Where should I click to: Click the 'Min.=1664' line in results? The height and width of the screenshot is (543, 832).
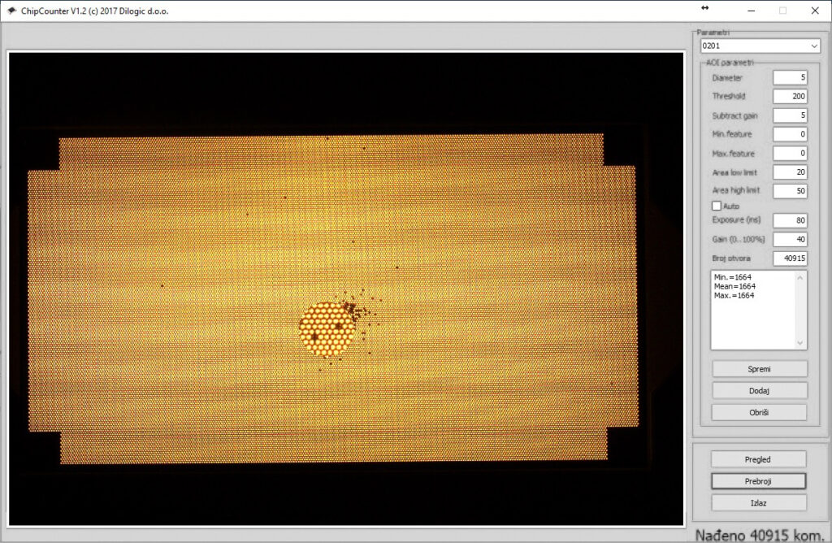click(x=733, y=277)
